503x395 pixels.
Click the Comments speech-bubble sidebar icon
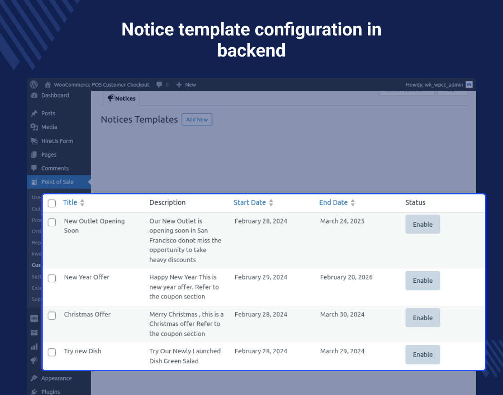(x=34, y=168)
